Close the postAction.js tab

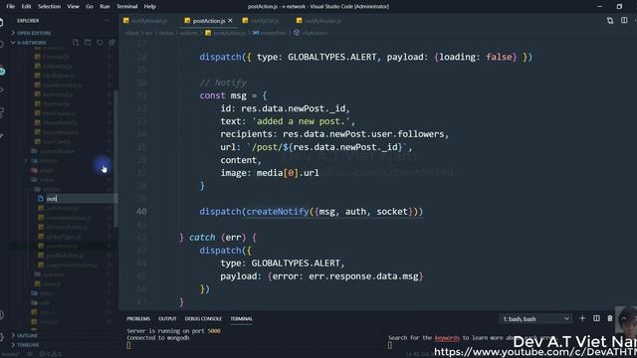tap(230, 20)
